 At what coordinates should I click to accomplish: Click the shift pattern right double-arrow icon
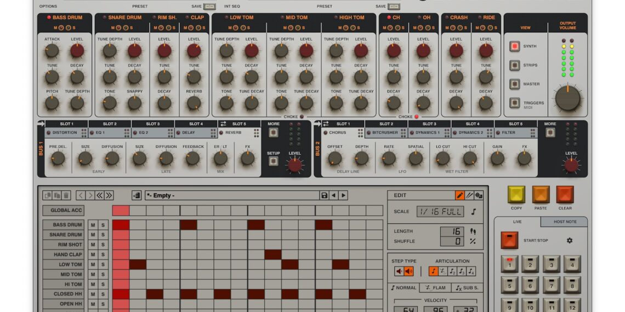(x=109, y=195)
